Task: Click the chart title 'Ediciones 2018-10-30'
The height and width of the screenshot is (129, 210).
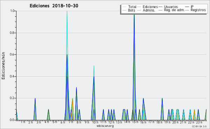Action: 54,6
